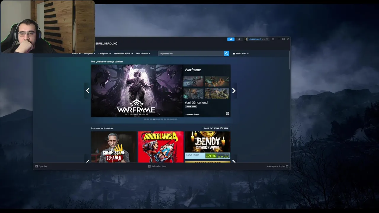This screenshot has width=379, height=213.
Task: Click the blue megaphone announcements button
Action: point(231,39)
